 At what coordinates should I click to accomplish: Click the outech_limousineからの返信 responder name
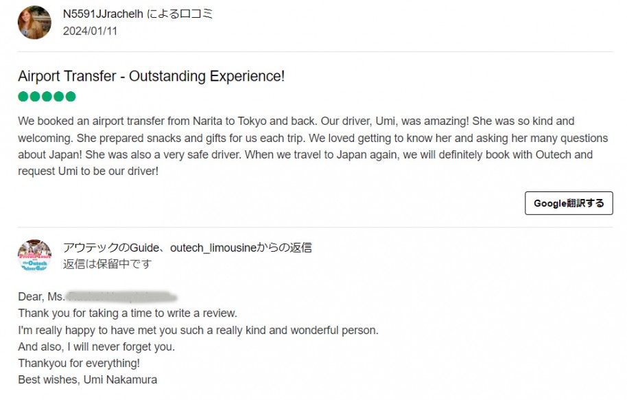(187, 248)
